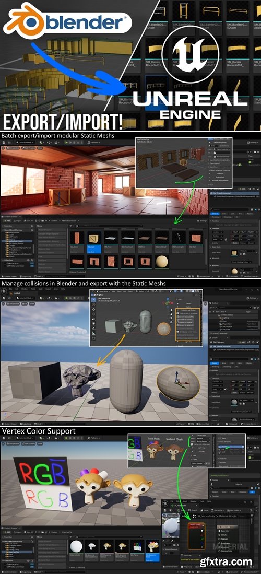Click the search field in MyModularHouse content browser
The height and width of the screenshot is (574, 261).
point(111,226)
